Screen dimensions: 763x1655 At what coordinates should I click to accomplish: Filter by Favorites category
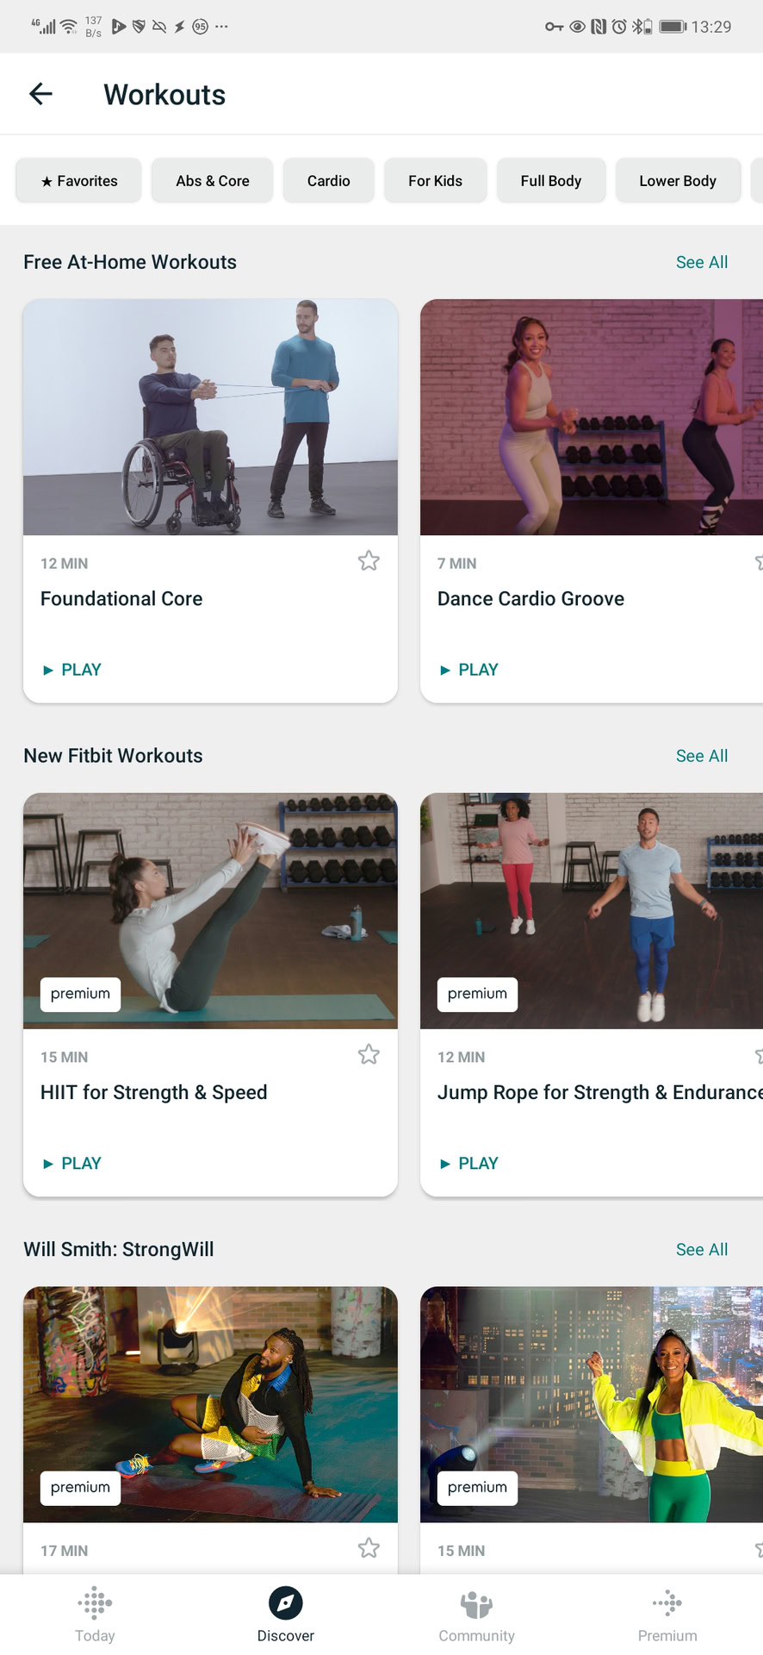coord(79,181)
